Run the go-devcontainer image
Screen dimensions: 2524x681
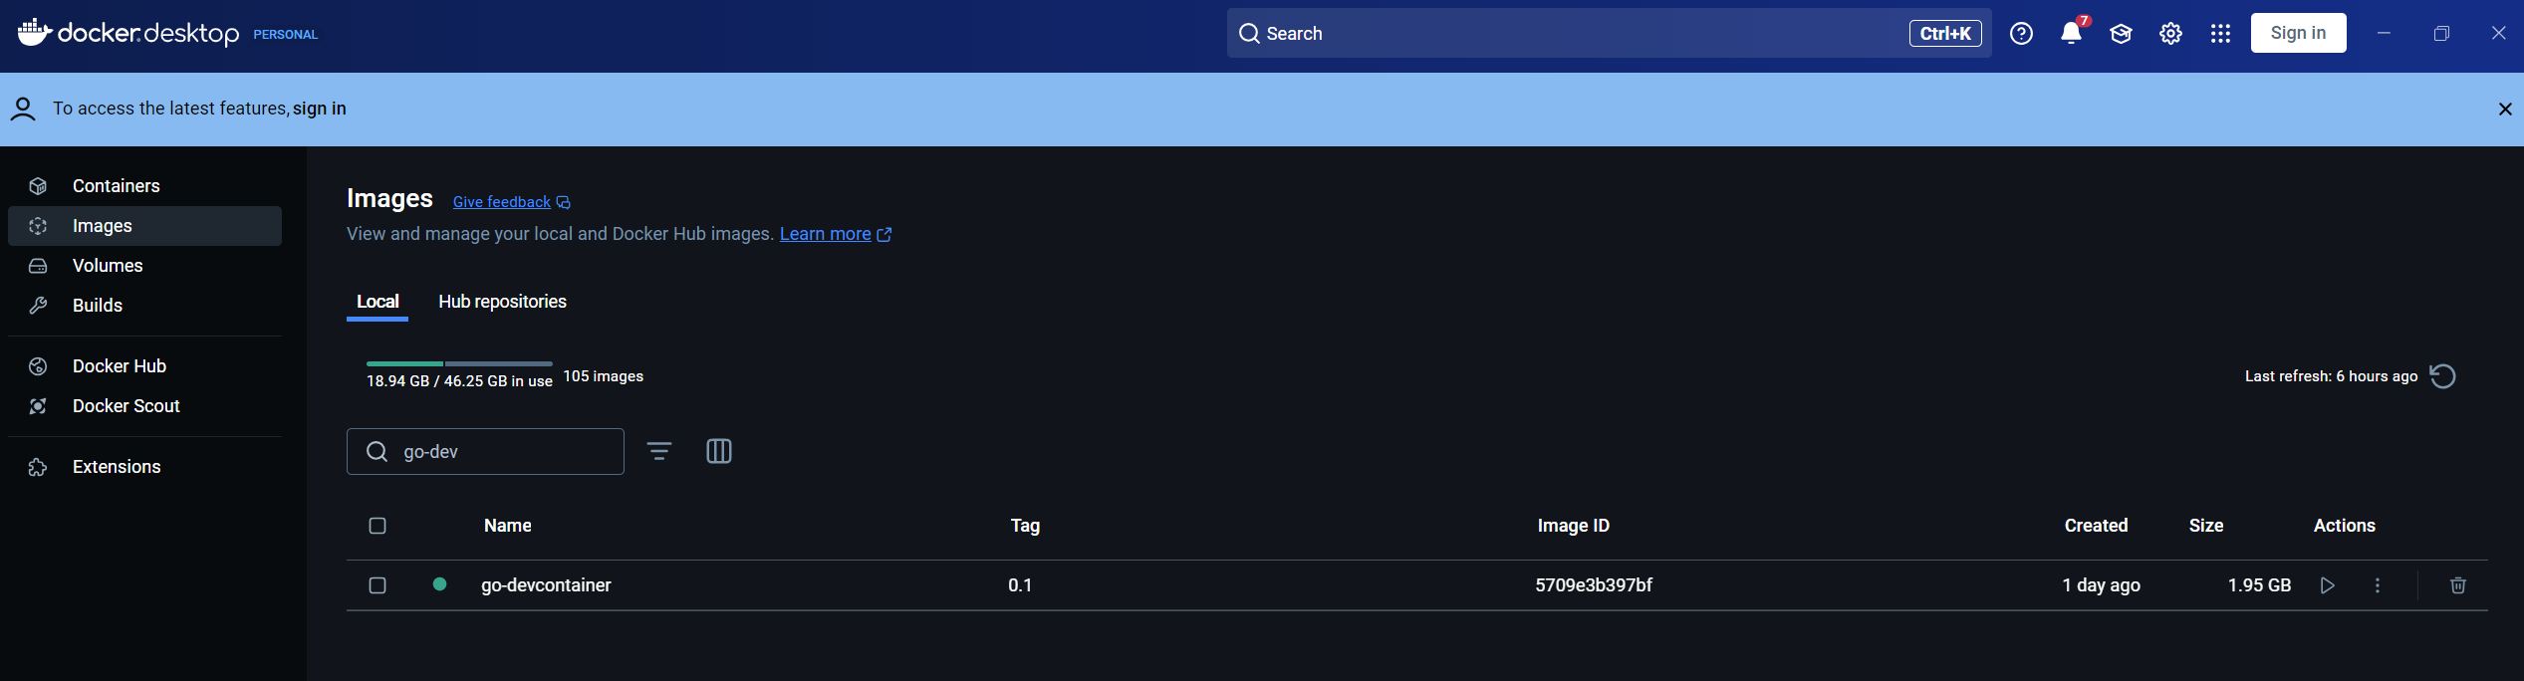coord(2327,585)
